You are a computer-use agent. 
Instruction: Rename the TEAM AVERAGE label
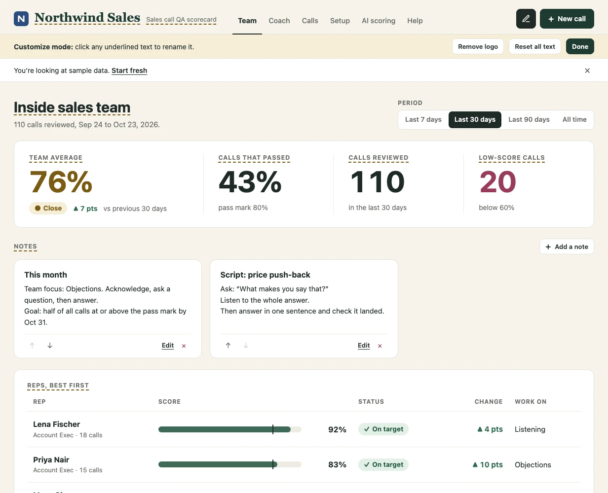point(56,158)
